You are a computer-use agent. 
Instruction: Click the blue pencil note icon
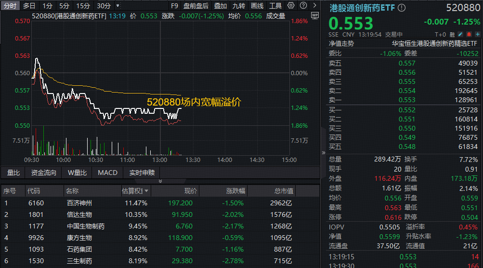click(460, 35)
